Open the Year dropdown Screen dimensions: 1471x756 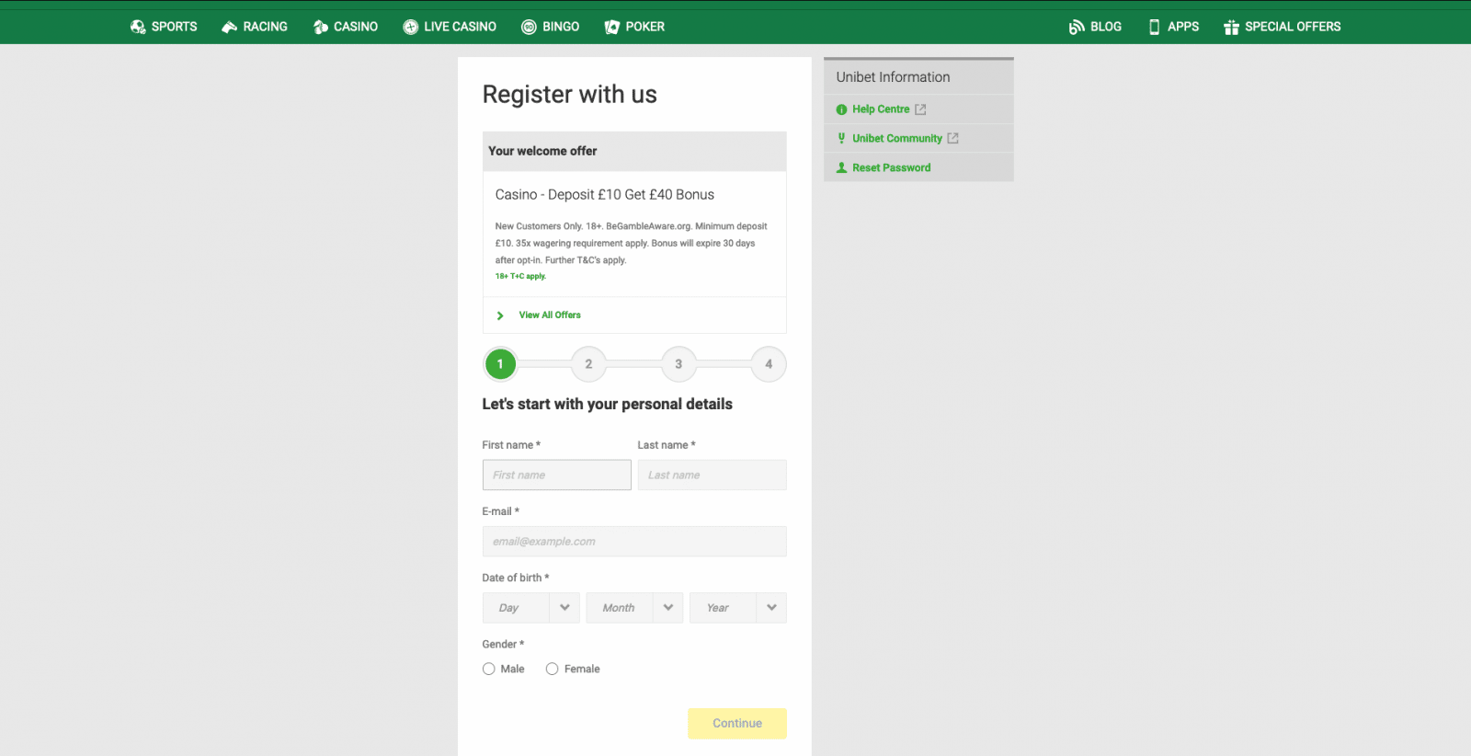pyautogui.click(x=738, y=608)
